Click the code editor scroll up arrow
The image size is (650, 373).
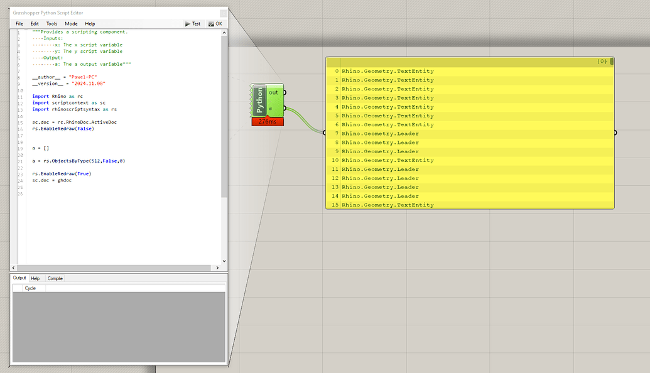click(x=224, y=32)
